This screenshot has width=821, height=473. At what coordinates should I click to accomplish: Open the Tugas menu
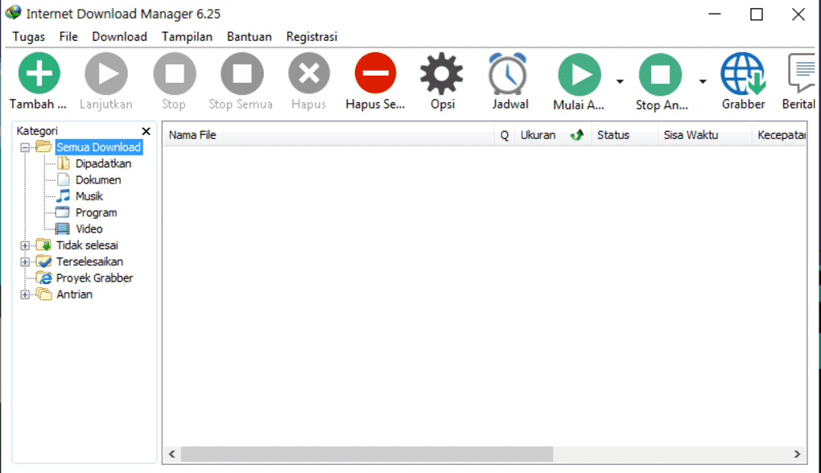[29, 37]
